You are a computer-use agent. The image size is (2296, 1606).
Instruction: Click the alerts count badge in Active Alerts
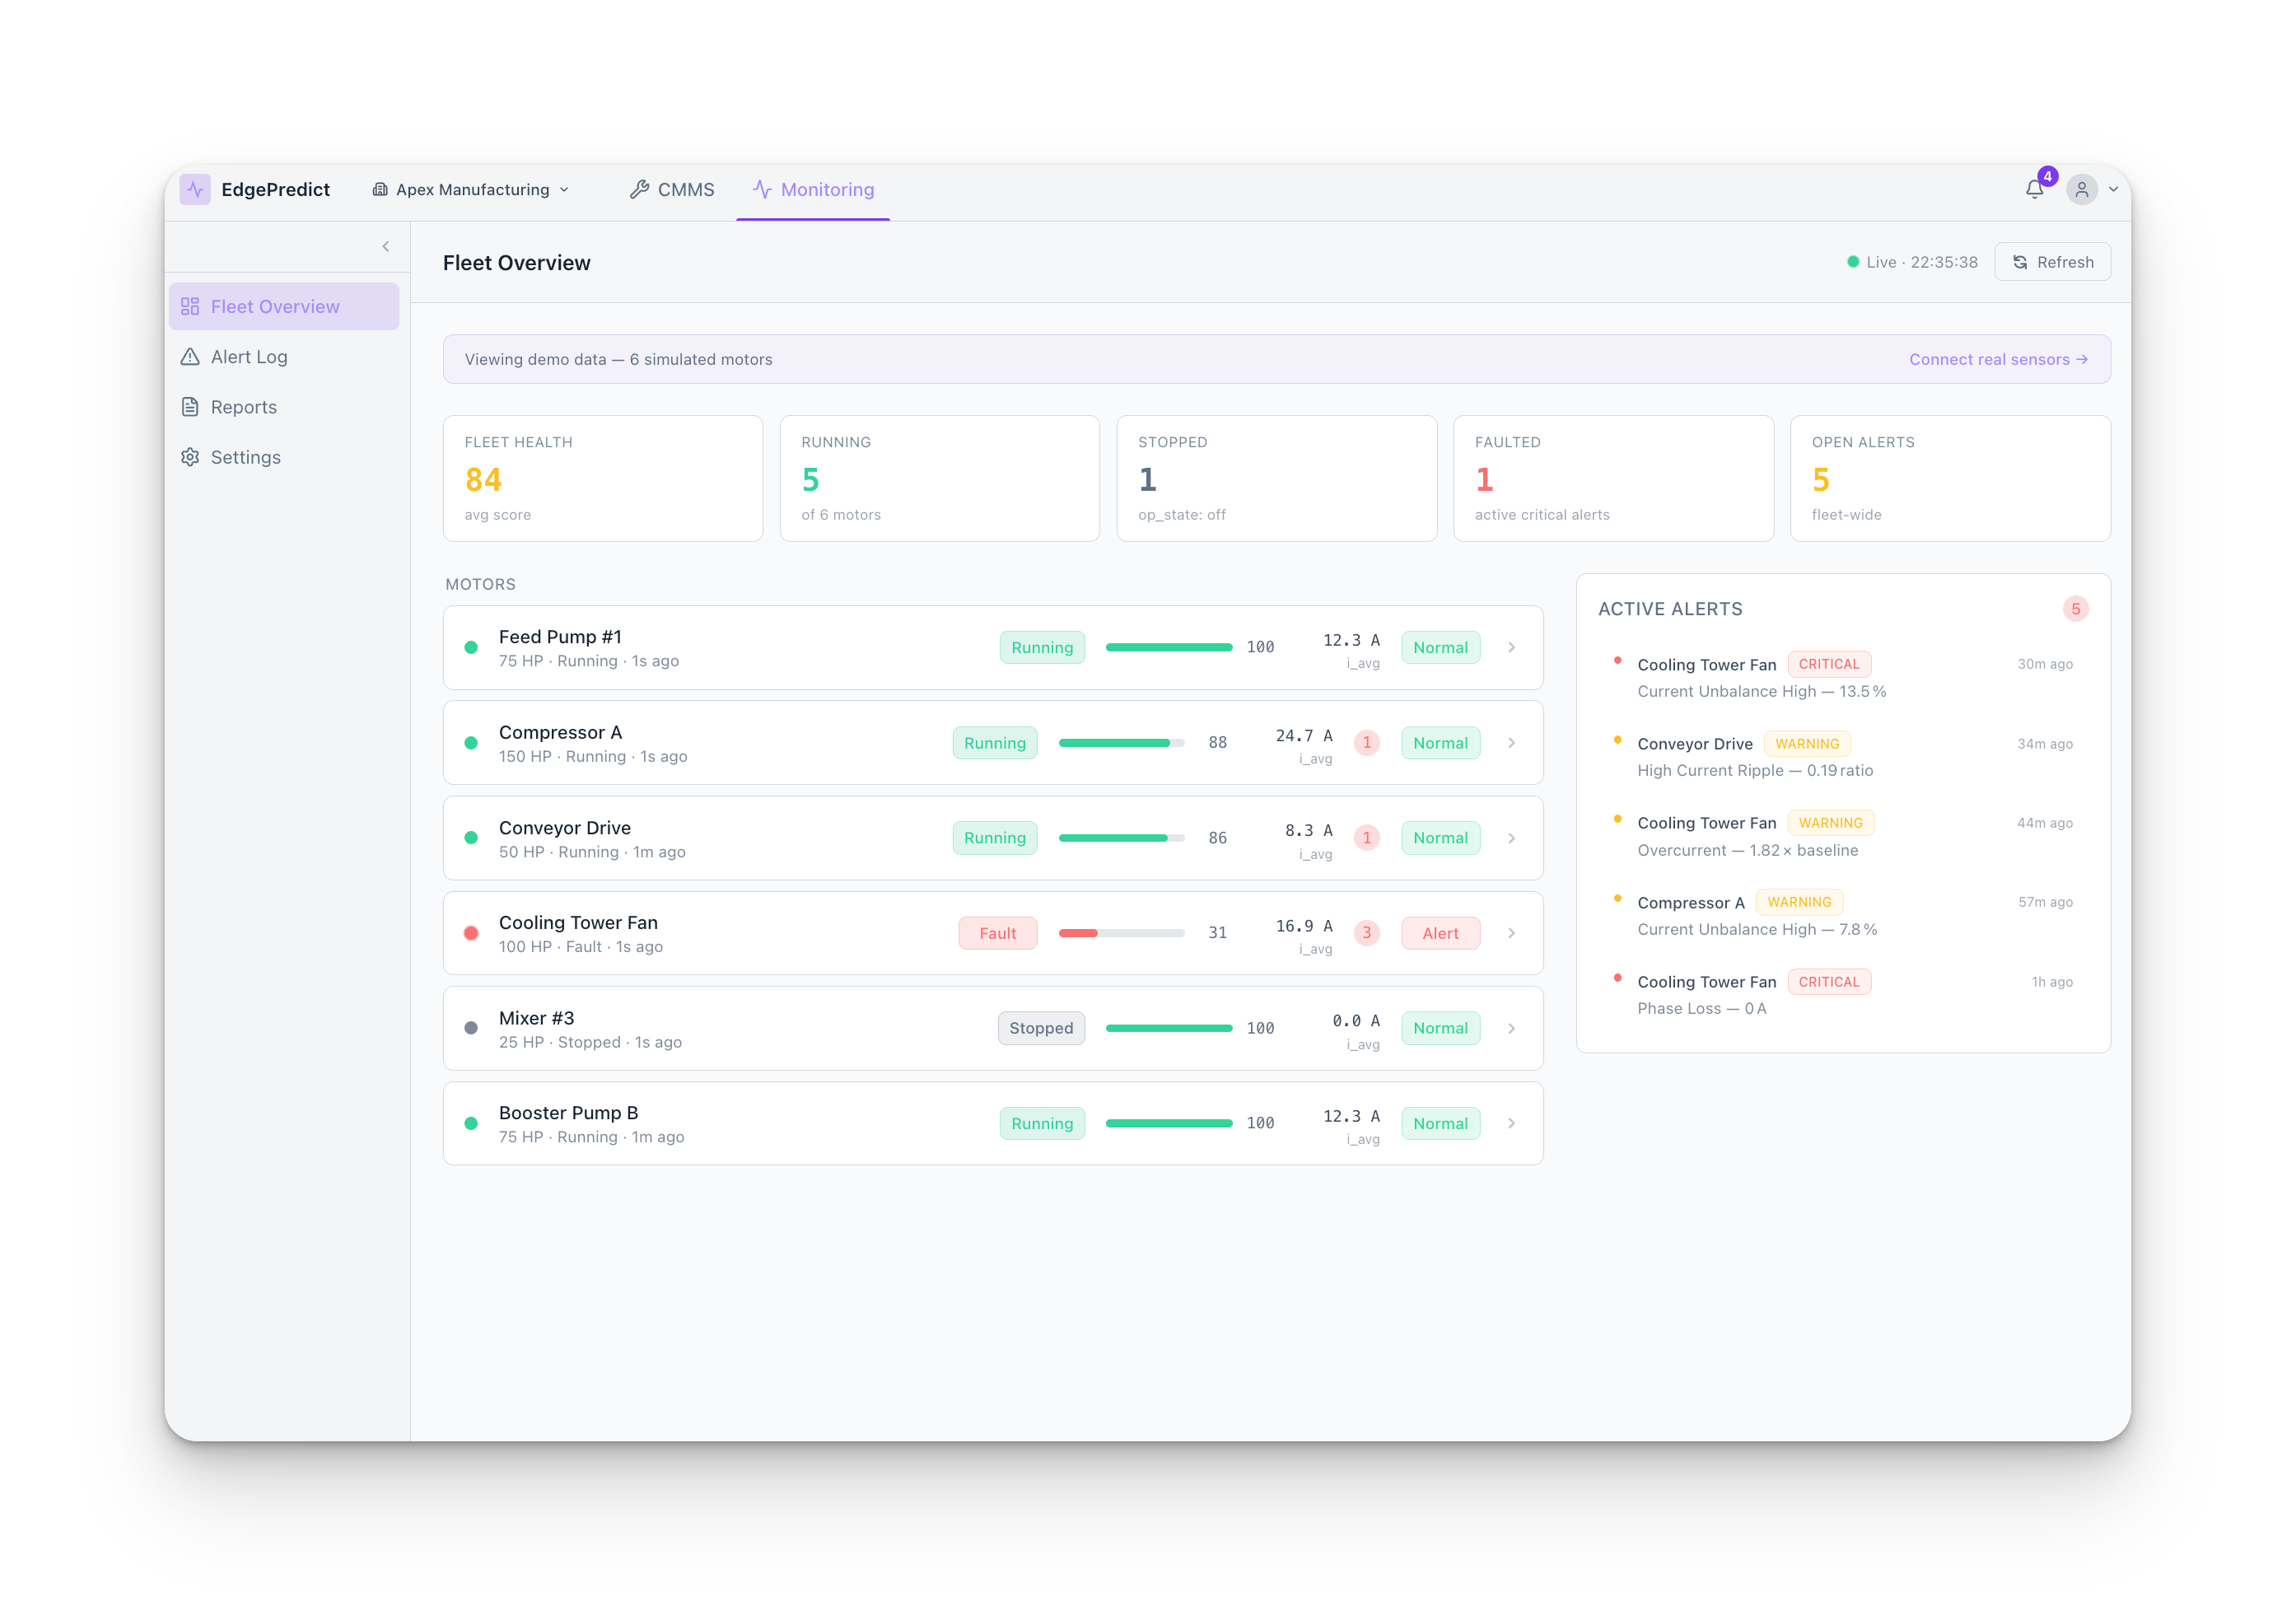[x=2076, y=608]
